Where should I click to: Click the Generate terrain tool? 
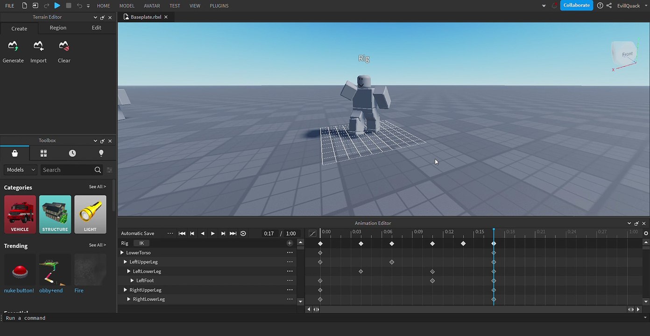point(13,52)
